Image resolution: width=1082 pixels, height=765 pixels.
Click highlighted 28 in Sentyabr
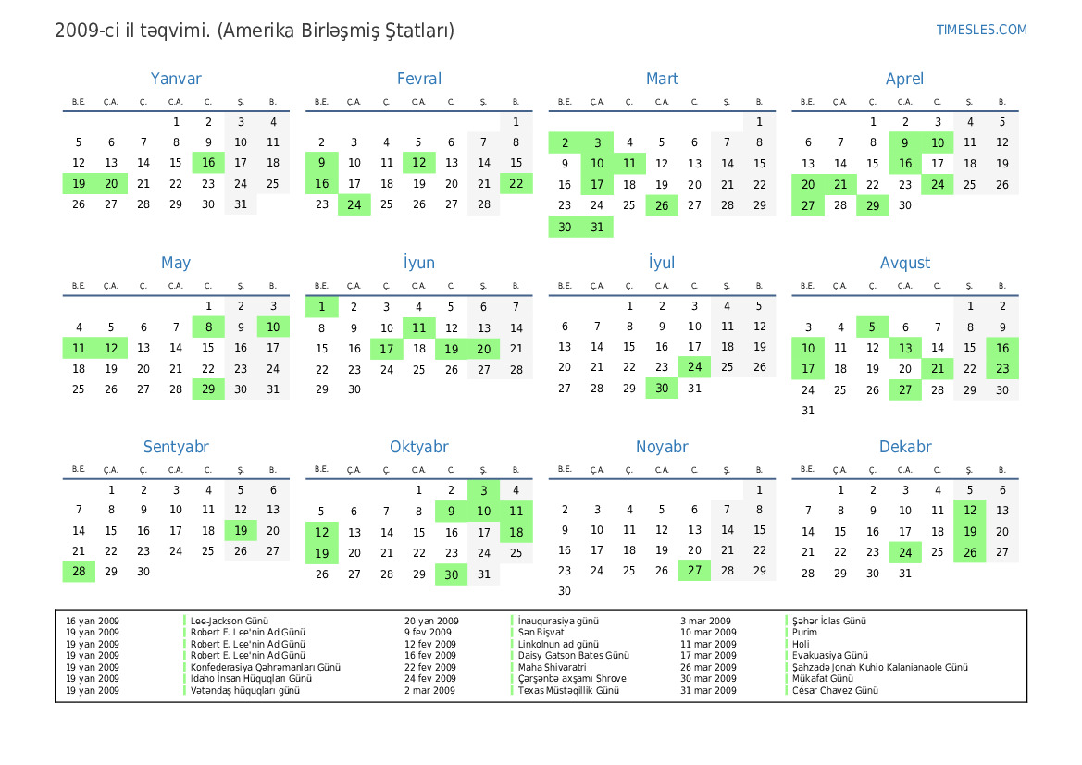point(79,572)
